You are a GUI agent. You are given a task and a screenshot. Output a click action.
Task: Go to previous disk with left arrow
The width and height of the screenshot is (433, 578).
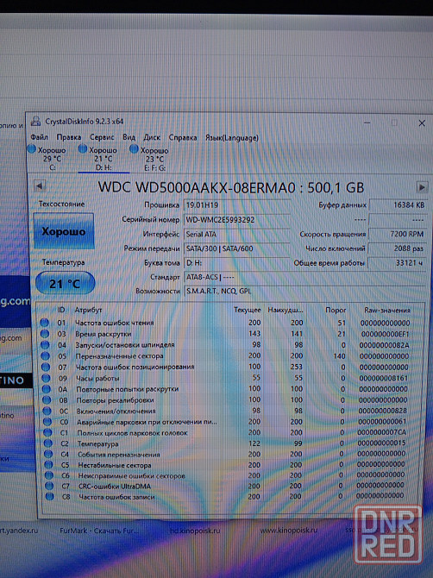[40, 185]
